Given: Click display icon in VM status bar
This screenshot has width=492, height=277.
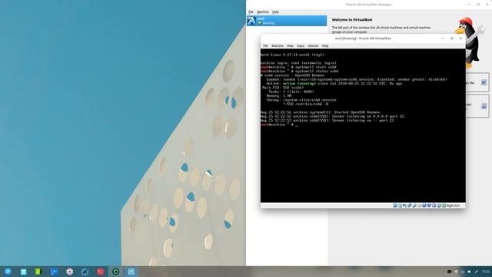Looking at the screenshot, I should tap(424, 205).
